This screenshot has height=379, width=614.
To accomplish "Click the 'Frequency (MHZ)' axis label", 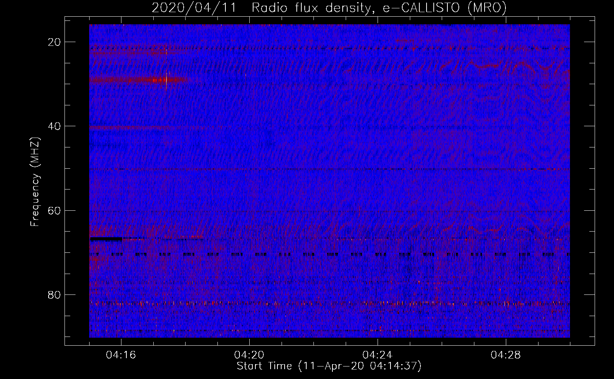I will [x=35, y=182].
